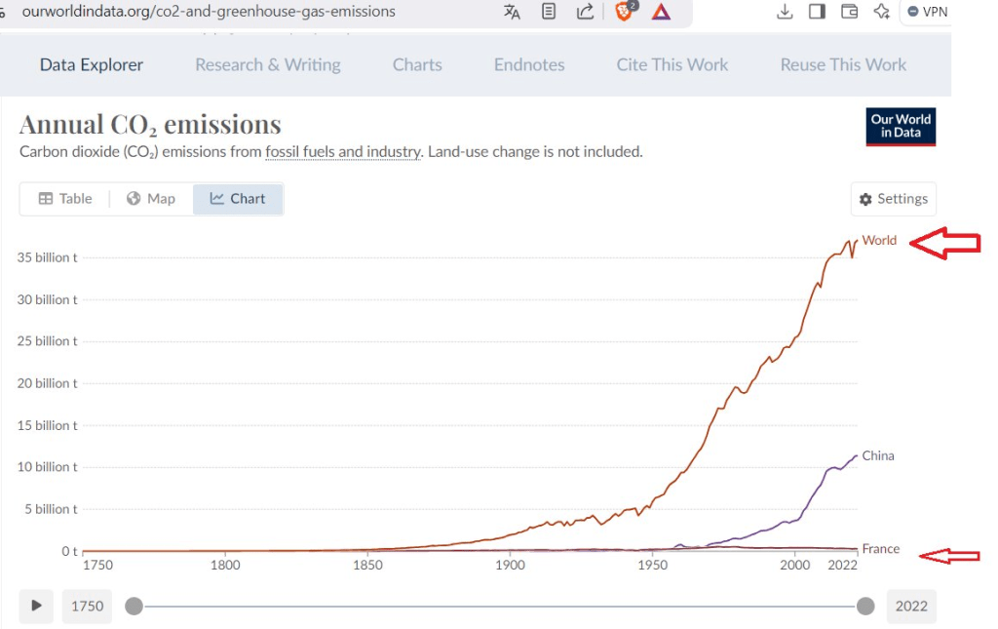Toggle the browser sidebar panel icon

pyautogui.click(x=817, y=12)
